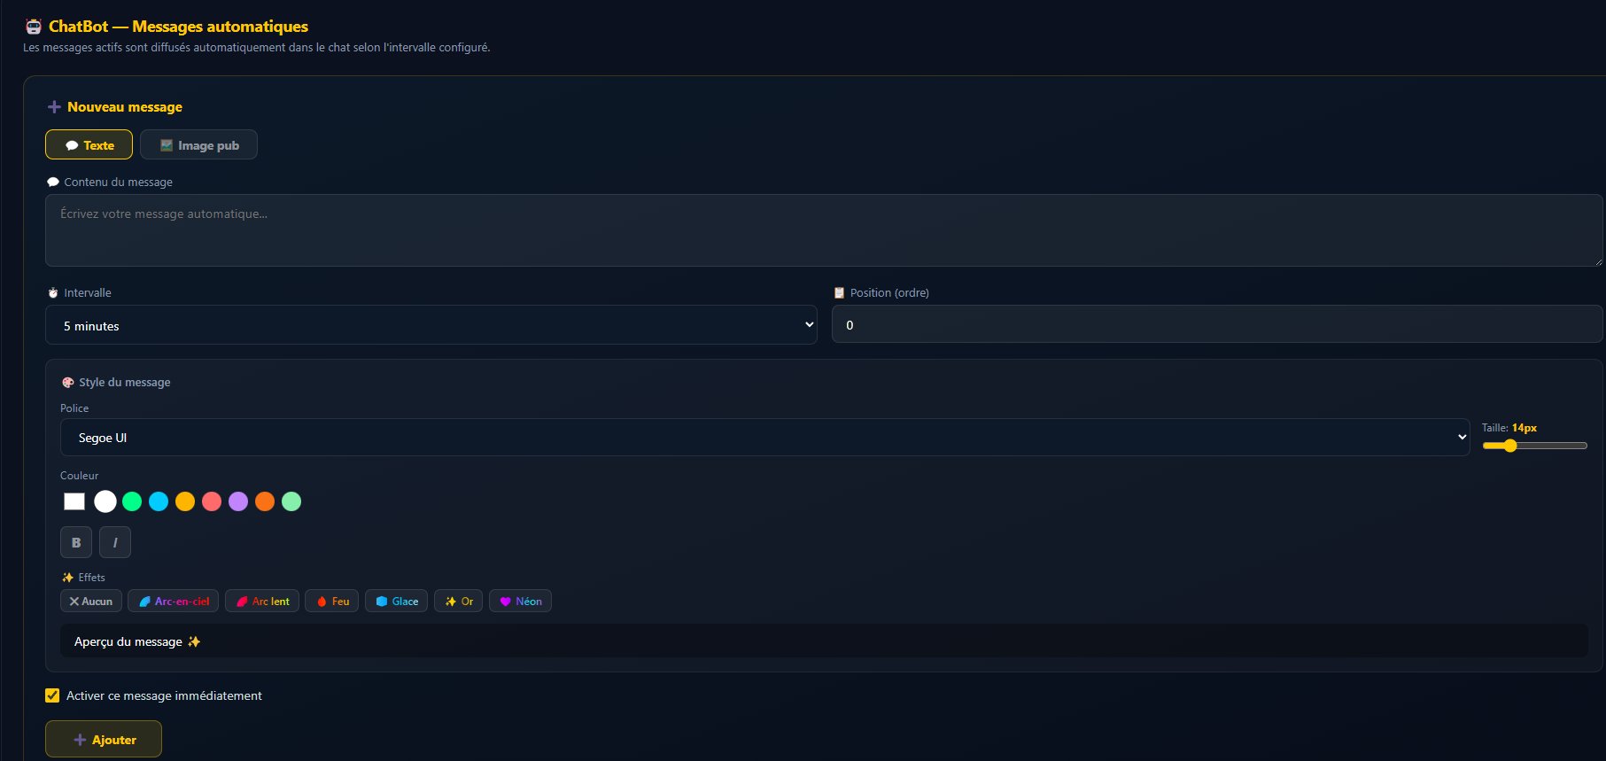Apply the Feu flame effect
Viewport: 1606px width, 761px height.
[x=332, y=601]
